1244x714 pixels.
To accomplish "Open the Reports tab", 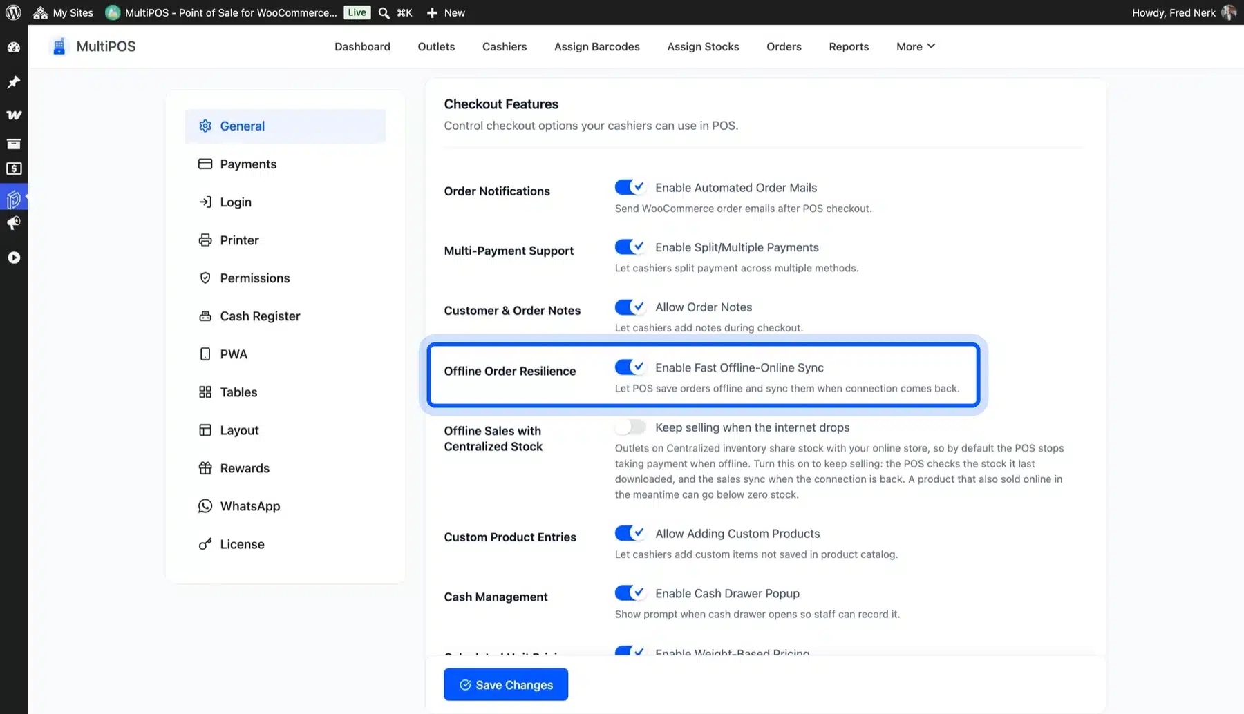I will point(849,46).
